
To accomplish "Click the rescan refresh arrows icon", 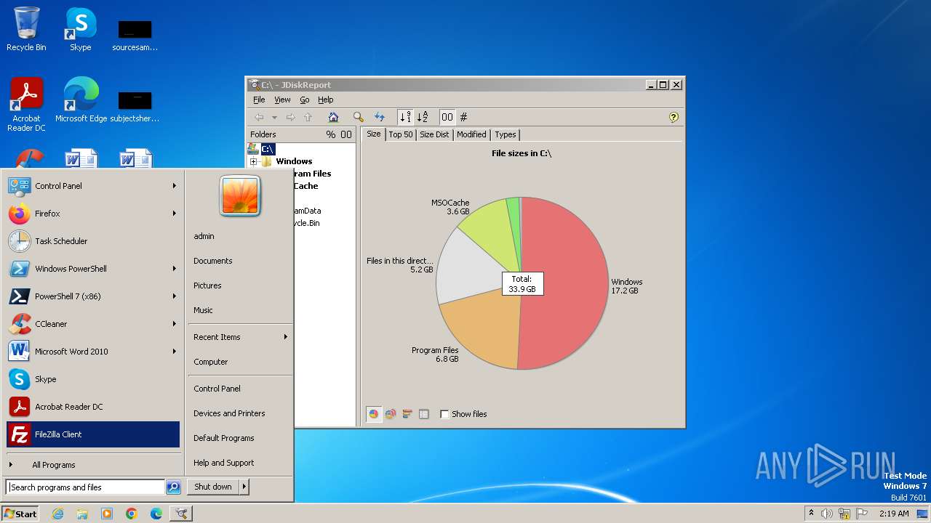I will [x=379, y=117].
